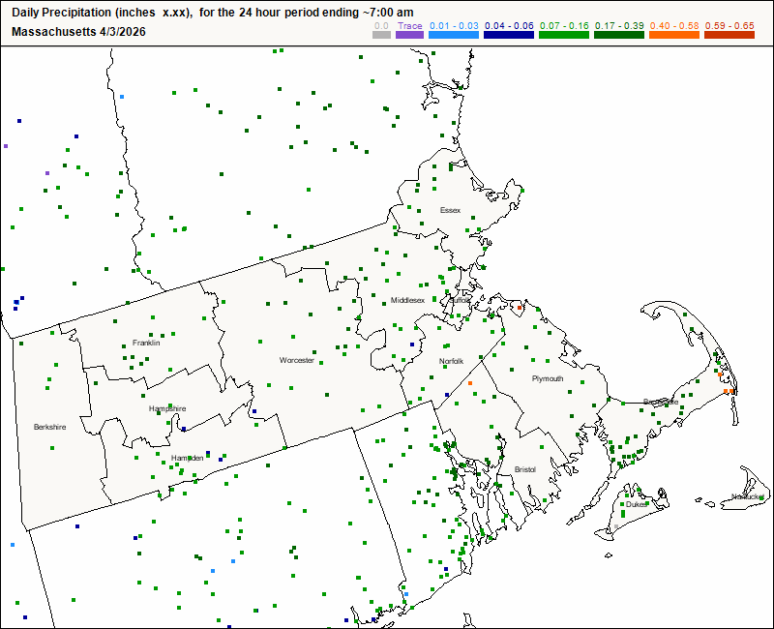This screenshot has height=629, width=774.
Task: Click the Dukes county label
Action: point(636,504)
